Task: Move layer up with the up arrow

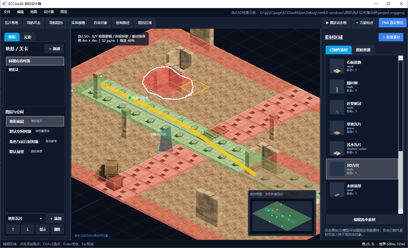Action: pos(13,229)
